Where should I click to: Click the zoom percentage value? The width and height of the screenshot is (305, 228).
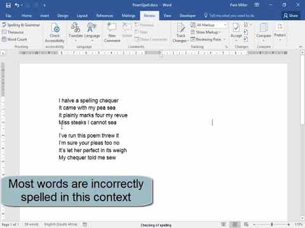click(299, 225)
